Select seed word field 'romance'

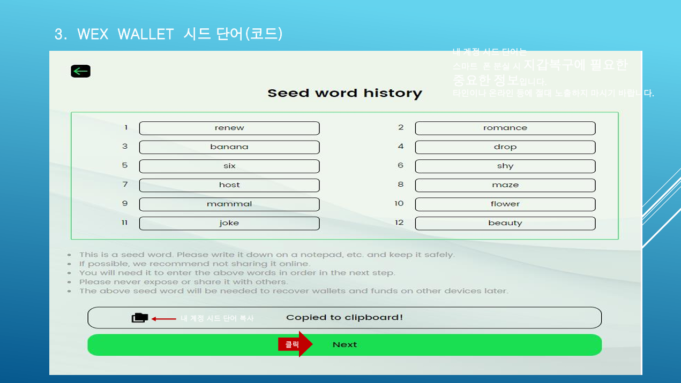pos(505,128)
